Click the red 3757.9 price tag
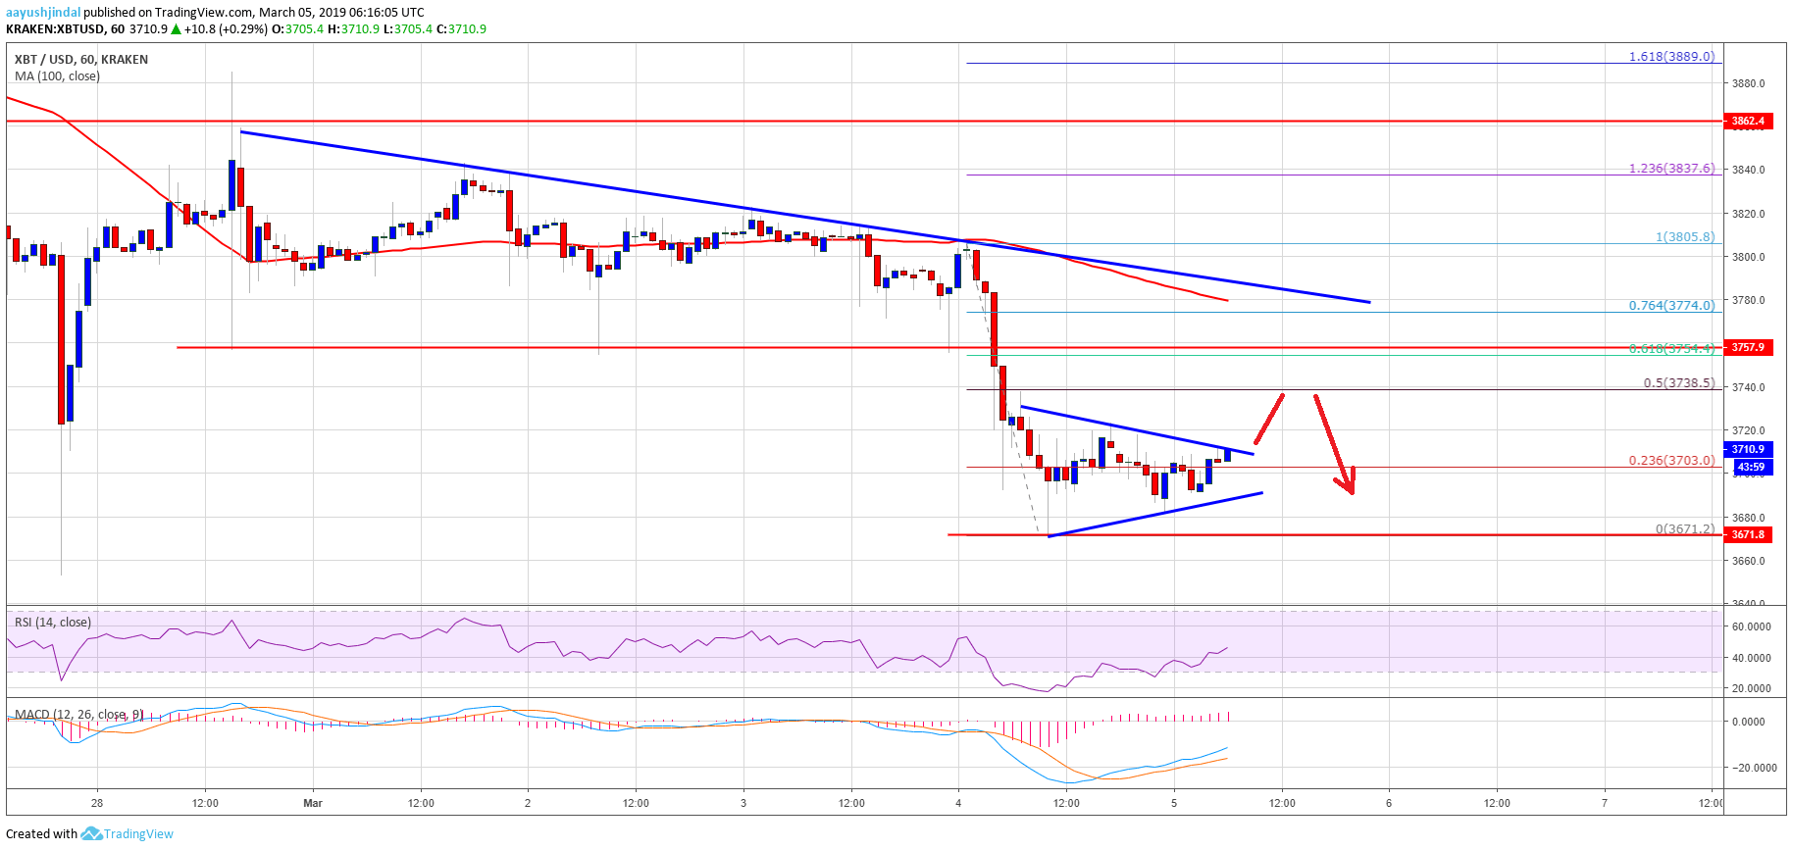Screen dimensions: 1793x851 coord(1747,347)
